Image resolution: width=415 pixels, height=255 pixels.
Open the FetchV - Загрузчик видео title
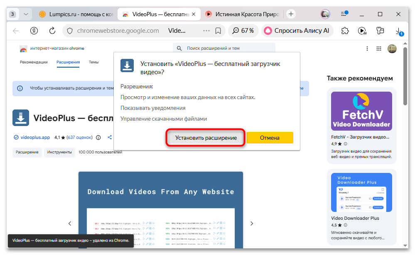[x=360, y=137]
